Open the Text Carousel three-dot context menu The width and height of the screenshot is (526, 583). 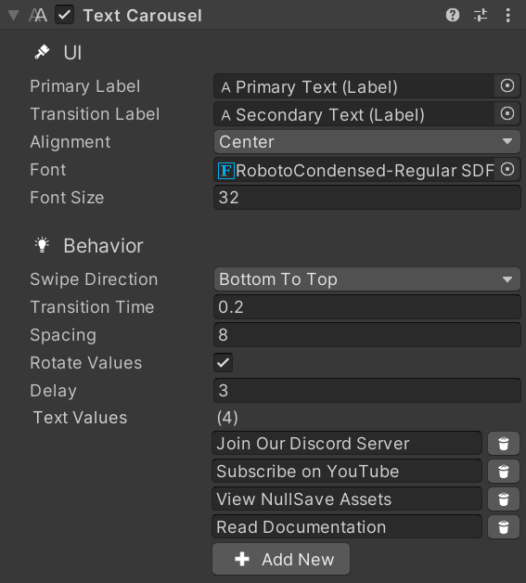507,15
